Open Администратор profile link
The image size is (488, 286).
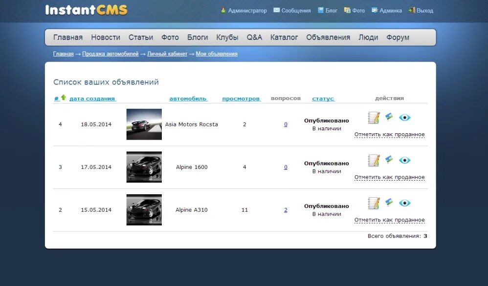pos(247,11)
